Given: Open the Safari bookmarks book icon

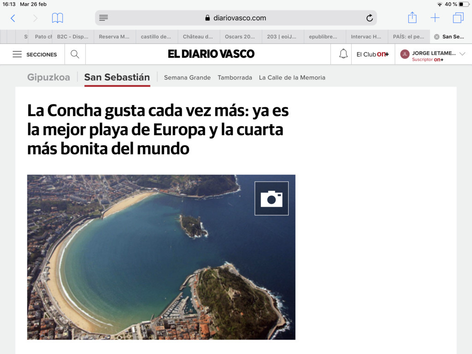Looking at the screenshot, I should 57,18.
